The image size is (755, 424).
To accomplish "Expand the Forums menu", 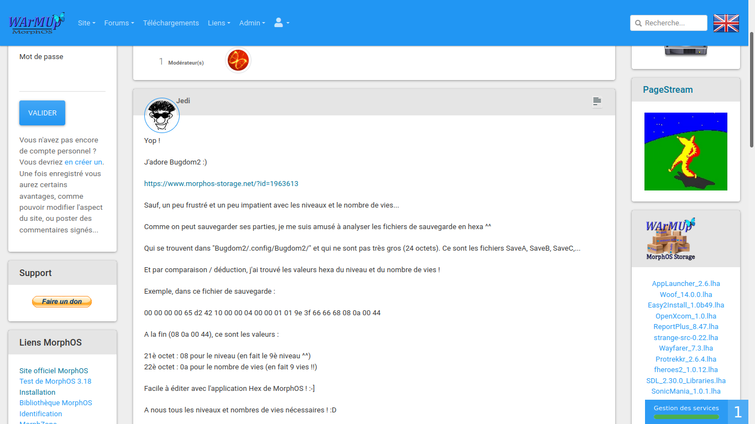I will coord(119,23).
